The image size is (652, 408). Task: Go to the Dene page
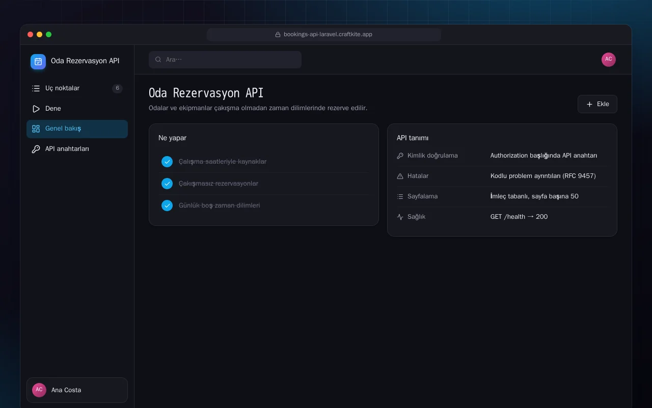pyautogui.click(x=77, y=109)
